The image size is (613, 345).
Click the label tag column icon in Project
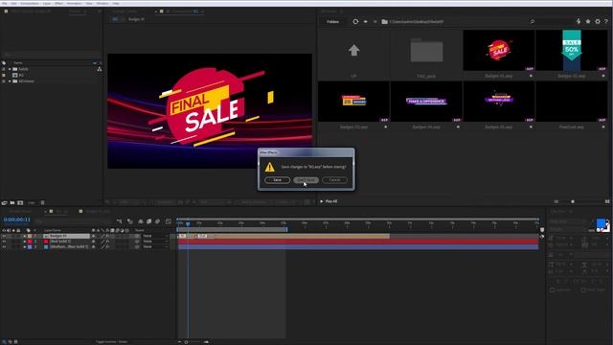pyautogui.click(x=4, y=63)
